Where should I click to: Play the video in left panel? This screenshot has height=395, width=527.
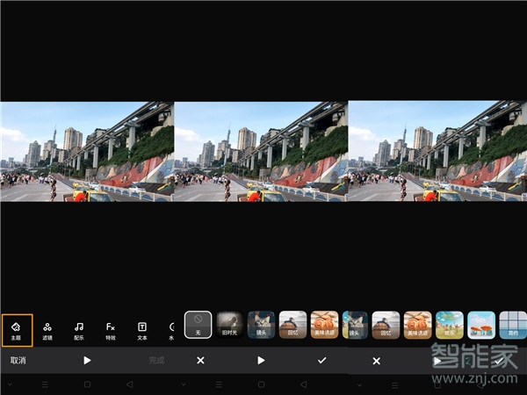pyautogui.click(x=87, y=361)
